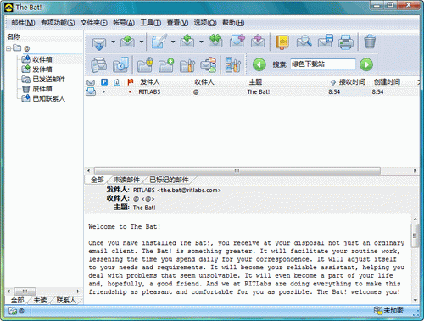Click the account settings tools icon
The width and height of the screenshot is (424, 321).
233,65
